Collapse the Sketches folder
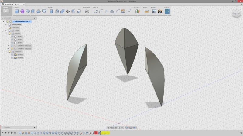The image size is (243, 136). (x=6, y=52)
